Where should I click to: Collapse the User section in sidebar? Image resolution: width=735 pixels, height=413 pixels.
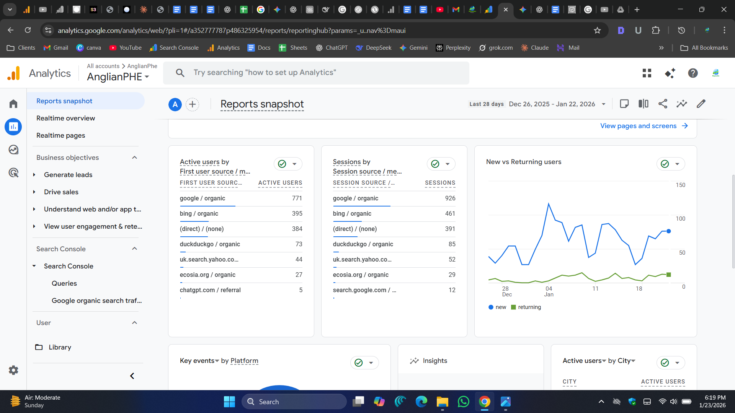(x=134, y=322)
